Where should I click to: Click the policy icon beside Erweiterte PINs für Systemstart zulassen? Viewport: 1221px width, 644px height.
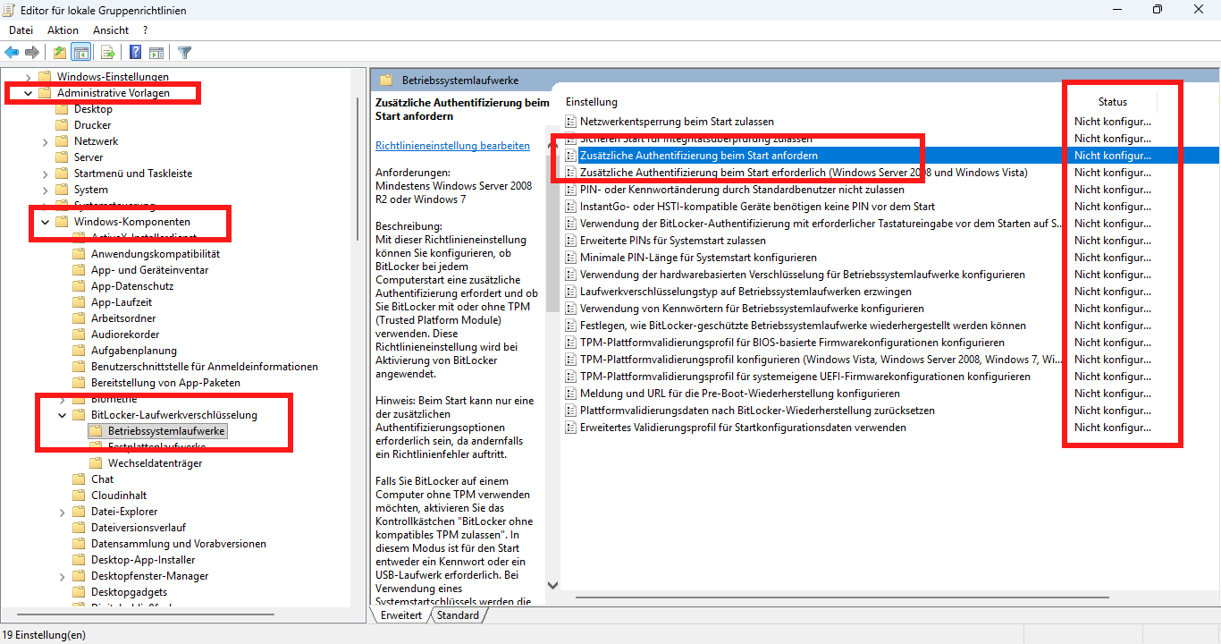(571, 240)
